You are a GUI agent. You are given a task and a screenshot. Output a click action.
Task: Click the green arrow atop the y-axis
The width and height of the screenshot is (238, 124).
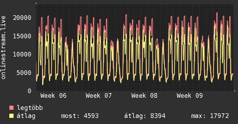36,3
